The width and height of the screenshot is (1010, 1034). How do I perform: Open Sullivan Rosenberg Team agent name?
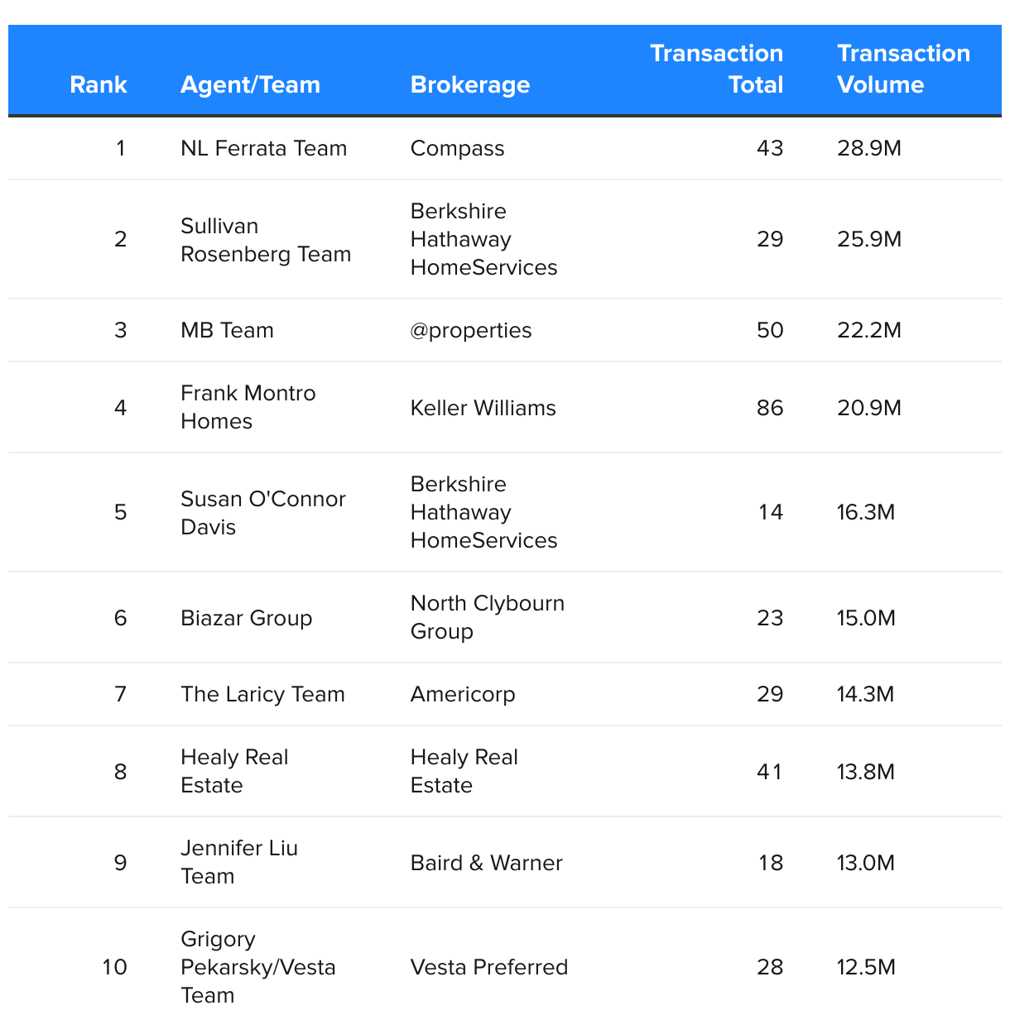(266, 240)
